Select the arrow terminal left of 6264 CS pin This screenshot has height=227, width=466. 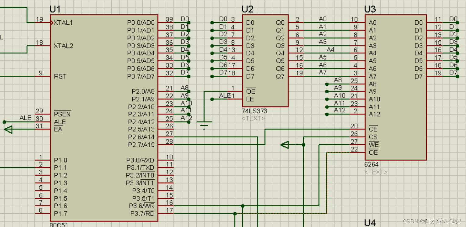pos(285,145)
